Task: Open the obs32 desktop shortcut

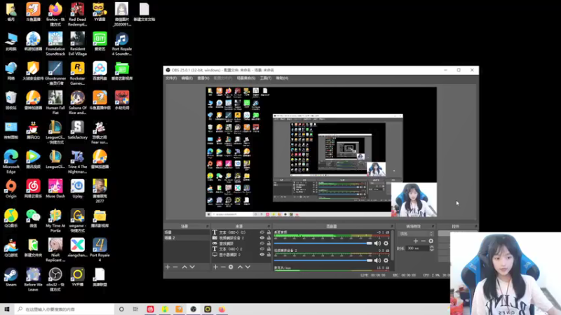Action: click(55, 279)
